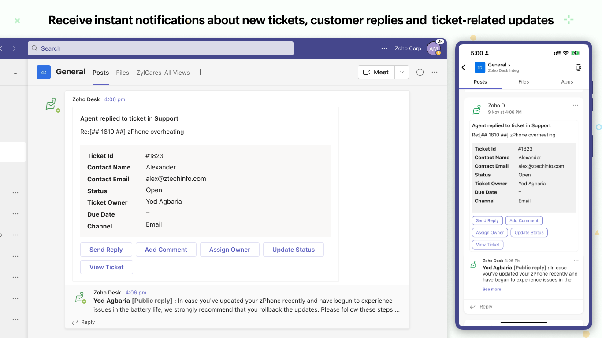Click ticket owner Yod Agbaria in desktop card table

point(164,202)
